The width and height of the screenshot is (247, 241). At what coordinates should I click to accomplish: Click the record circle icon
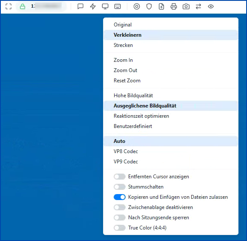137,6
